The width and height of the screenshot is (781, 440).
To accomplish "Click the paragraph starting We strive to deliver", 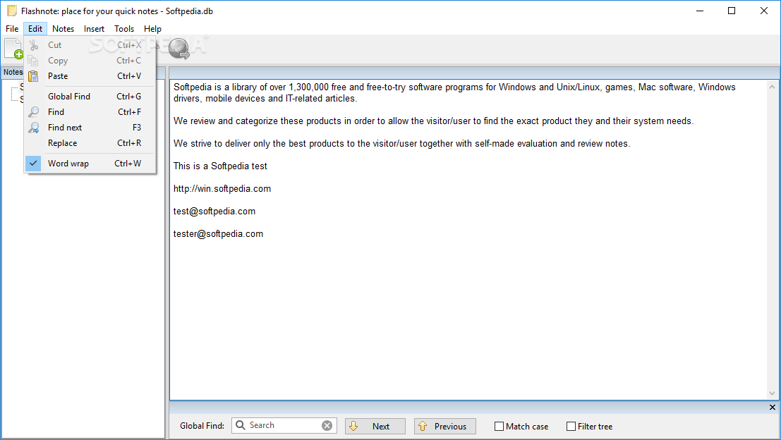I will click(401, 144).
